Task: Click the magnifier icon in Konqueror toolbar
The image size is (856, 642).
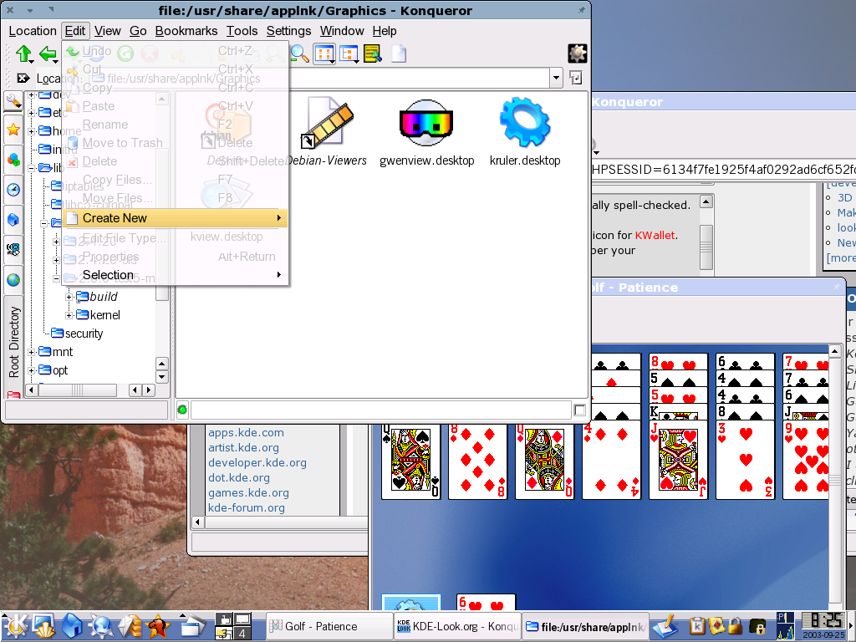Action: (299, 53)
